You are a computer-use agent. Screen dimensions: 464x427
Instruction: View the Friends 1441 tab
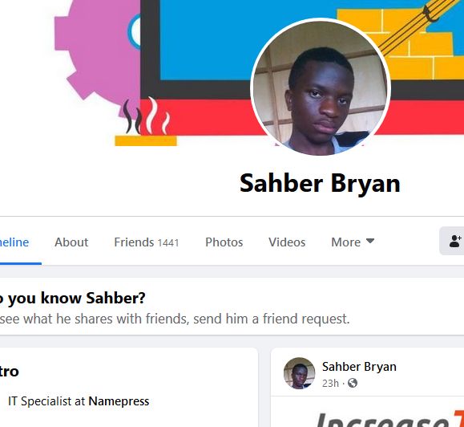(x=147, y=242)
